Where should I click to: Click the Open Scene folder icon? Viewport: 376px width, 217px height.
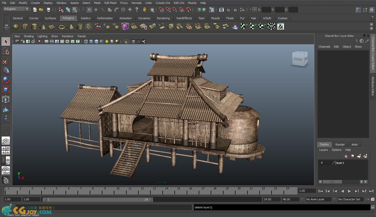[x=41, y=10]
